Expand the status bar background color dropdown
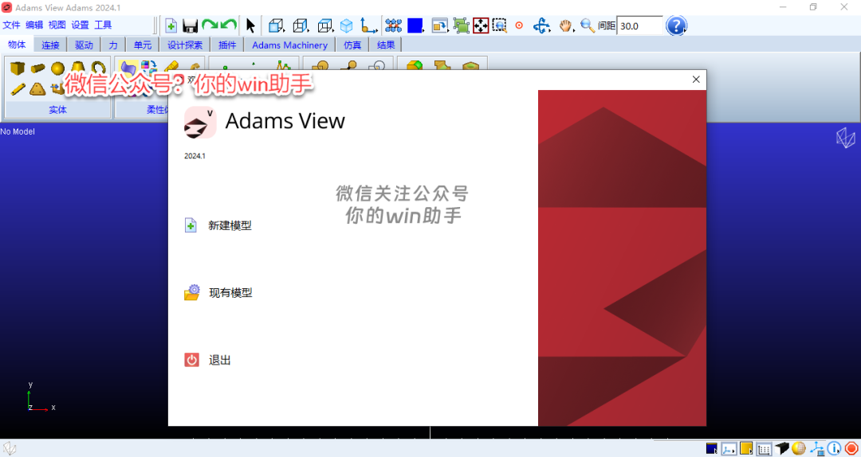Screen dimensions: 861x457 711,449
